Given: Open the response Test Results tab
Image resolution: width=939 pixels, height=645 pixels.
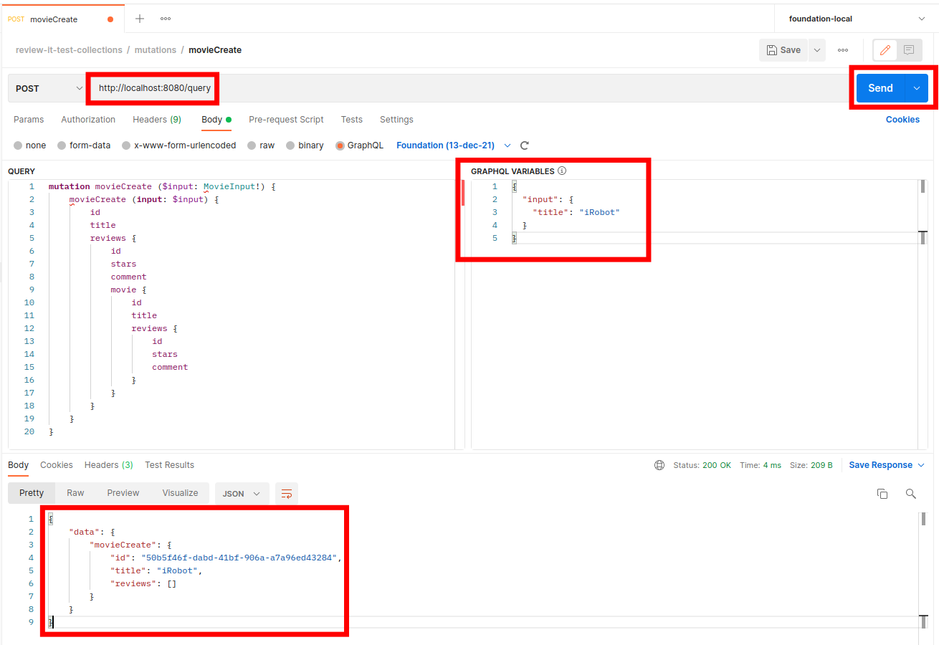Looking at the screenshot, I should click(x=169, y=465).
